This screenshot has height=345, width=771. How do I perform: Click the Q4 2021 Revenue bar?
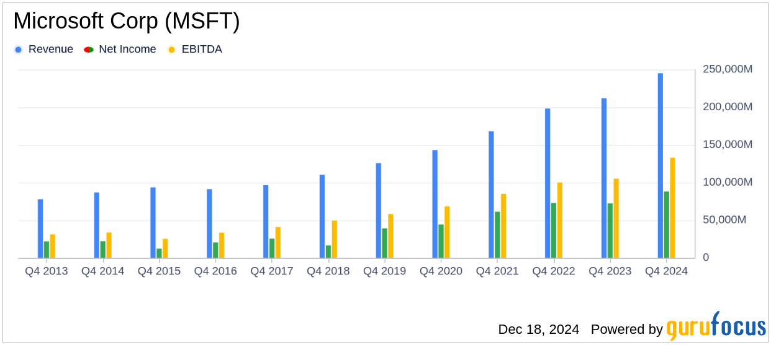491,194
